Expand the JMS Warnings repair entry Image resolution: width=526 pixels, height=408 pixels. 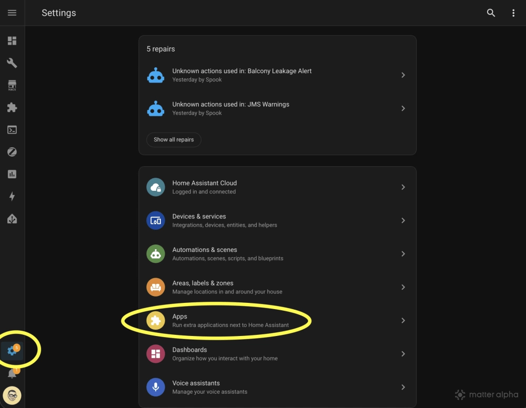[277, 108]
